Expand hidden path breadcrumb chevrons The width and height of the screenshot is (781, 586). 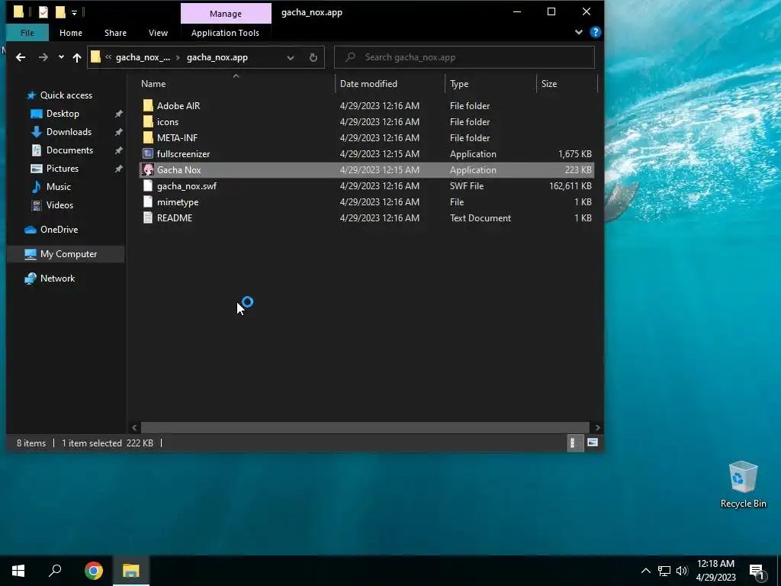(x=108, y=57)
